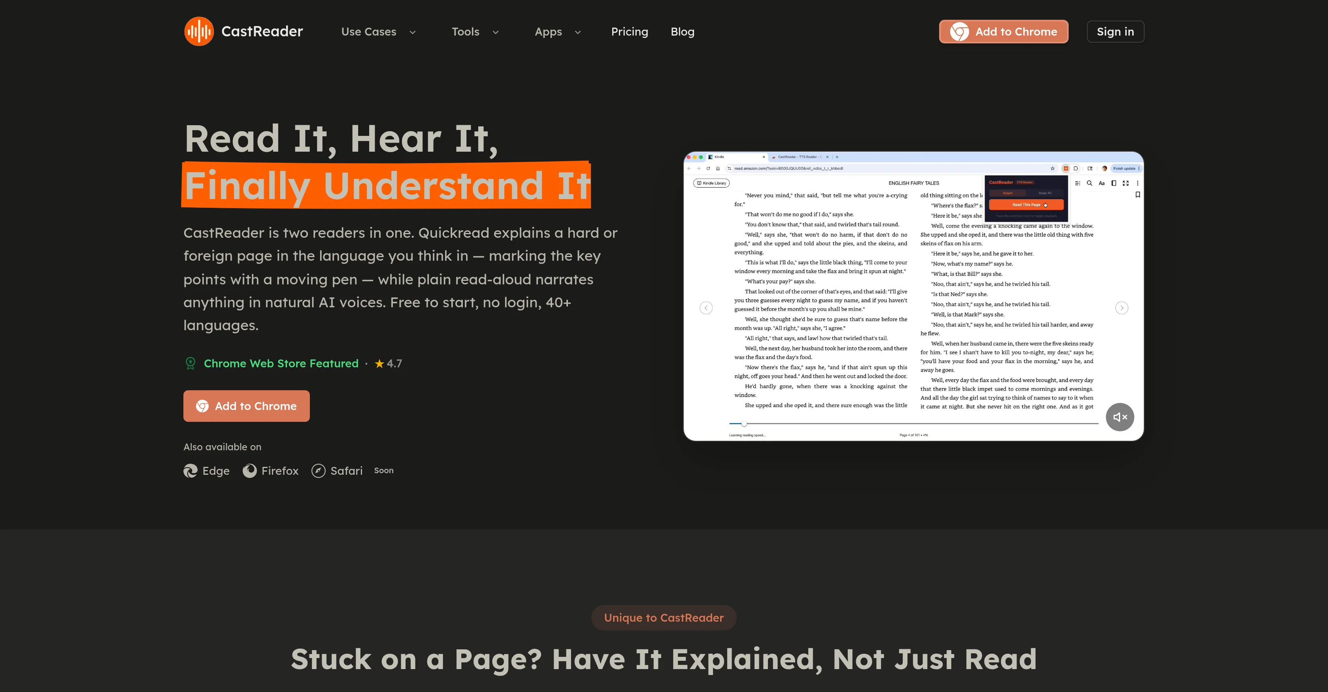This screenshot has height=692, width=1328.
Task: Click the "Also available on" label
Action: click(x=222, y=447)
